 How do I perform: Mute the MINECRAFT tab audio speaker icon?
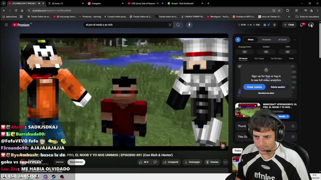click(x=39, y=3)
